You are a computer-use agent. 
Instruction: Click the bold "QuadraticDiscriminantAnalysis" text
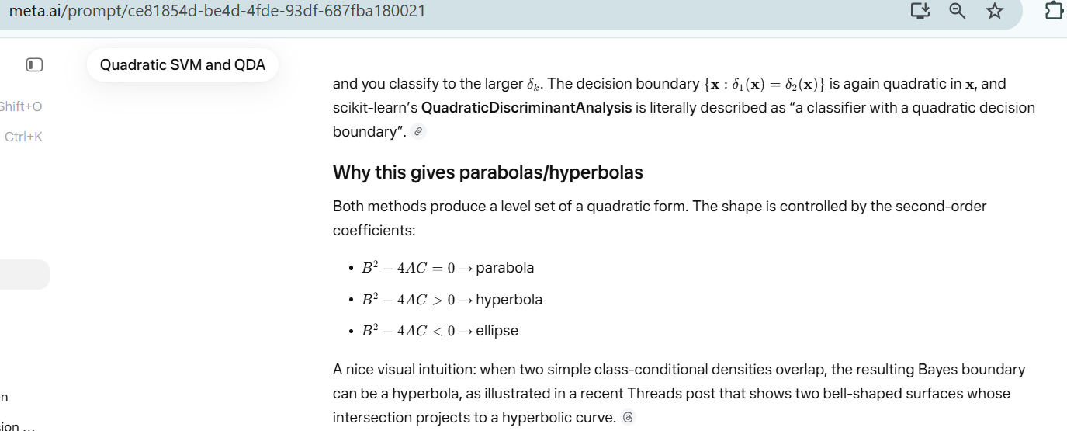(x=526, y=108)
